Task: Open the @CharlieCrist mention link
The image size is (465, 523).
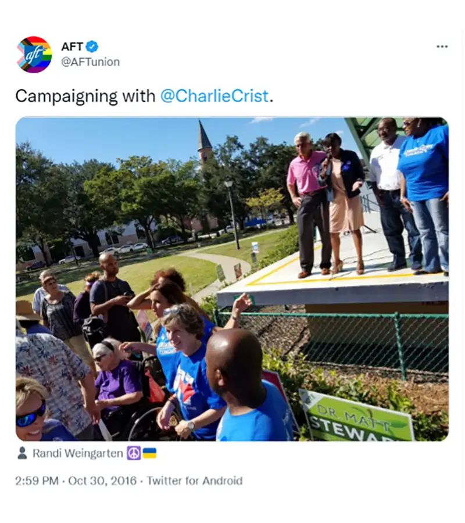Action: coord(214,96)
